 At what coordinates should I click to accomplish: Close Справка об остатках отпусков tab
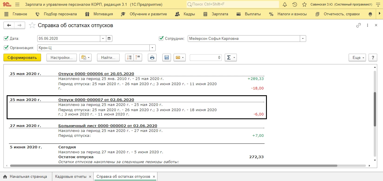coord(154,177)
